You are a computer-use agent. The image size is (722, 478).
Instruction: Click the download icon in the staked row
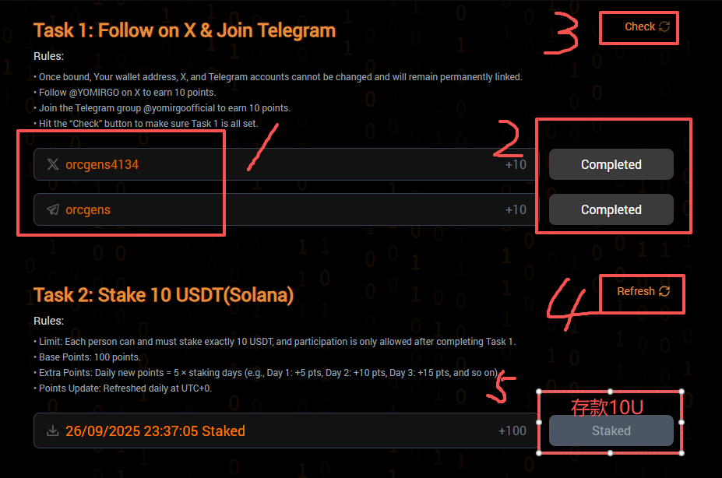coord(53,431)
